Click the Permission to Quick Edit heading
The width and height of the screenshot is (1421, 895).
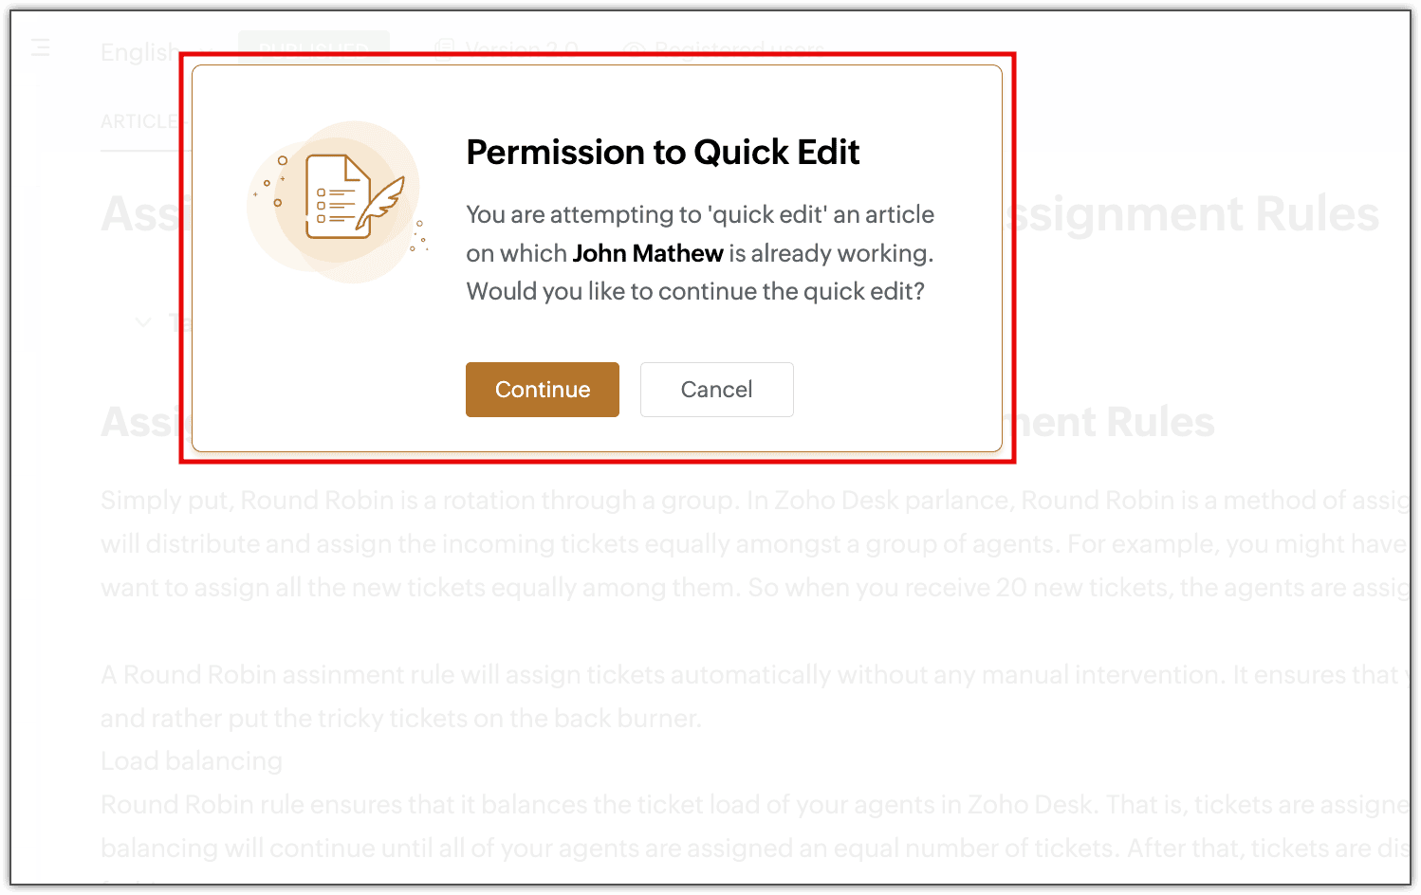pyautogui.click(x=662, y=152)
